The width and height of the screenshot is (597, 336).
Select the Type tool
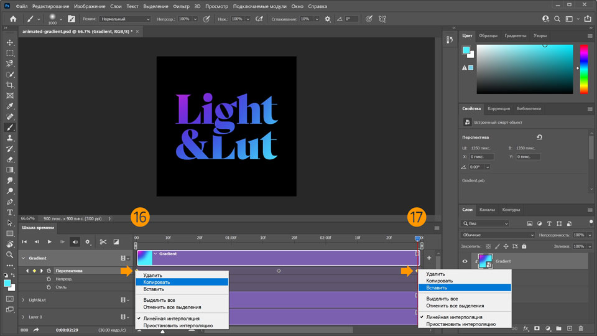coord(10,212)
